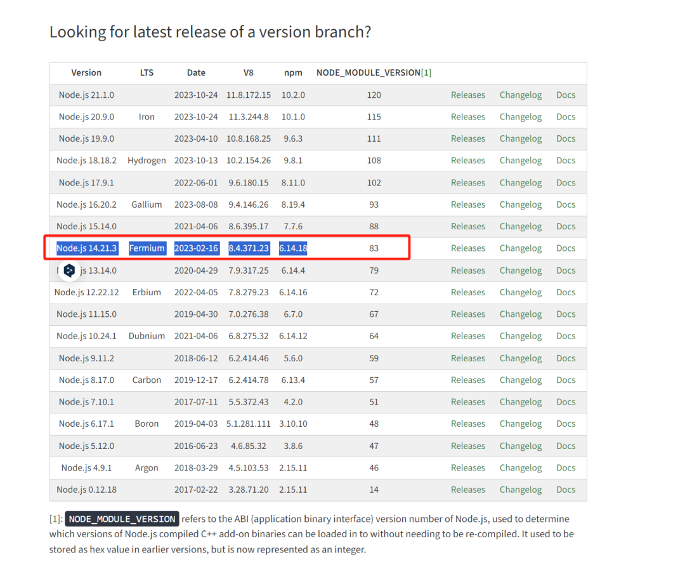The height and width of the screenshot is (576, 685).
Task: Open Releases link for Node.js 21.1.0
Action: point(468,95)
